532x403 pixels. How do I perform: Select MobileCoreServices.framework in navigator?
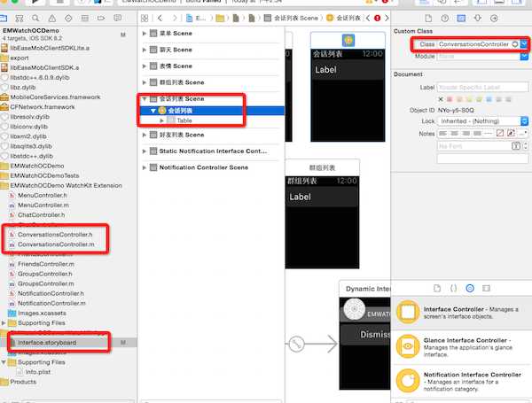click(x=55, y=97)
